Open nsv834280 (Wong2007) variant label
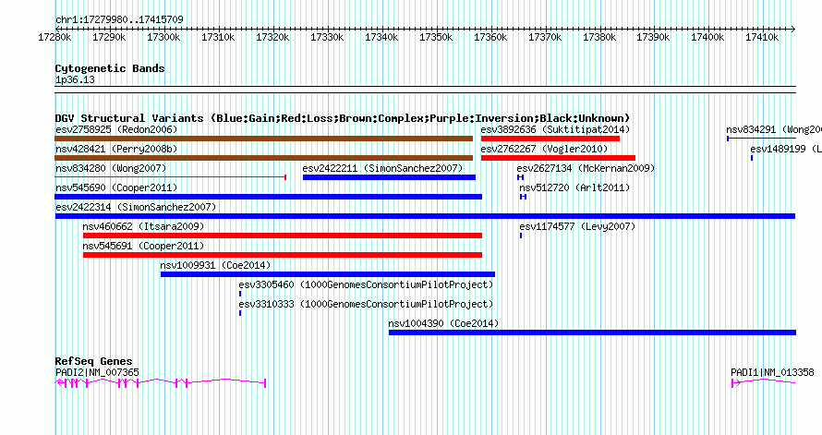 (111, 168)
